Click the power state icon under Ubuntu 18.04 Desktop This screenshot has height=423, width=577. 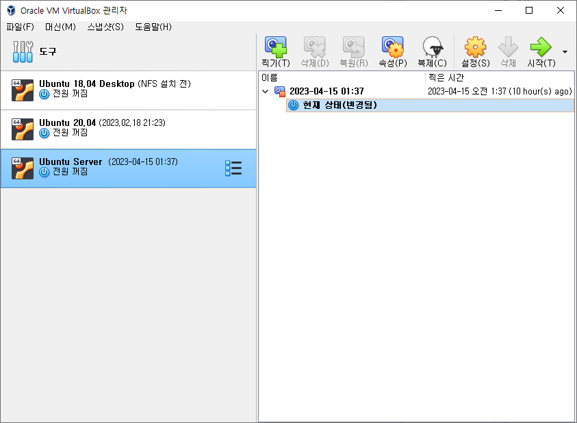(x=44, y=94)
